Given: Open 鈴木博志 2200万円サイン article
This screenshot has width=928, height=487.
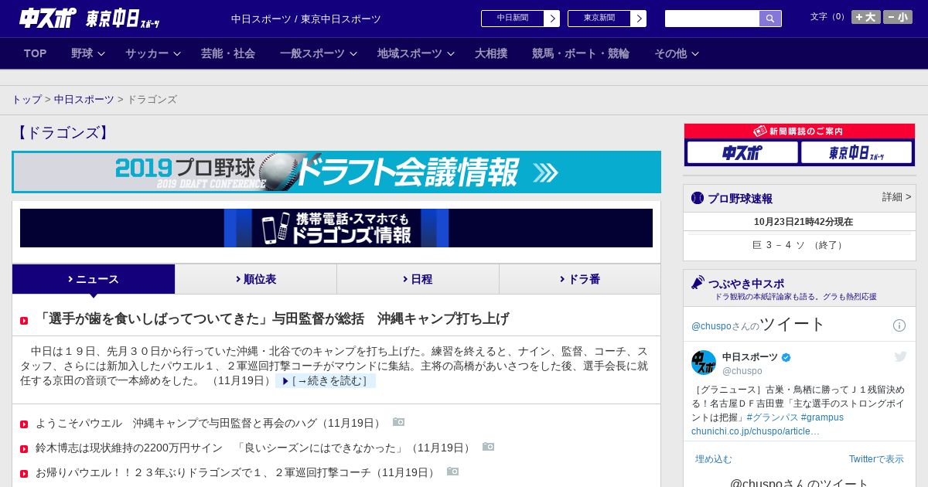Looking at the screenshot, I should click(x=254, y=448).
